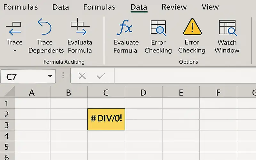Open the View tab
This screenshot has width=256, height=160.
(210, 7)
